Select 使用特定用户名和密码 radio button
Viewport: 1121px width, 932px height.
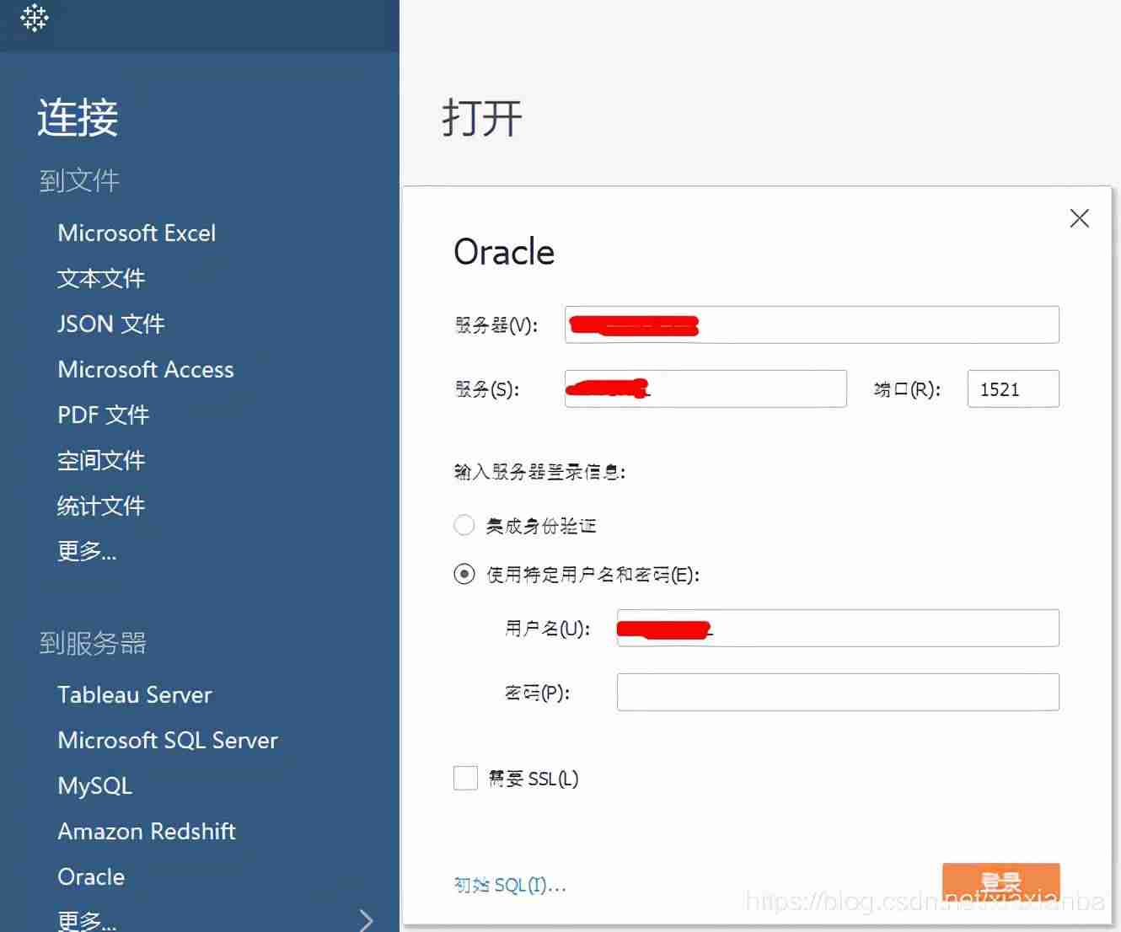click(x=464, y=574)
